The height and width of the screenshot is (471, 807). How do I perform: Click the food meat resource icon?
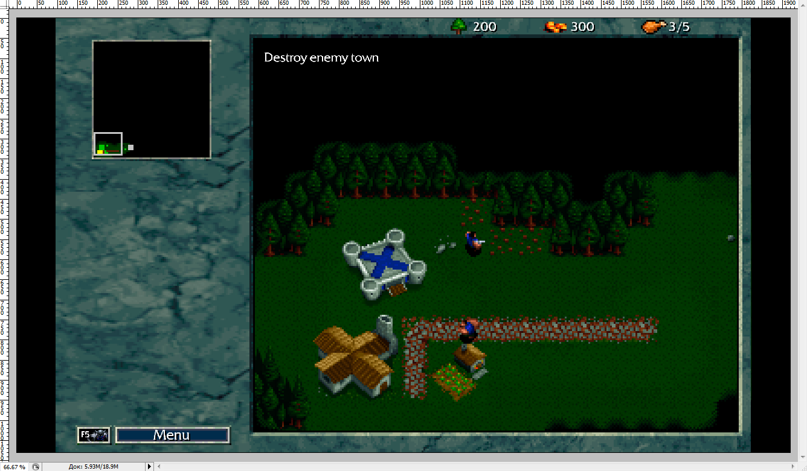(654, 27)
